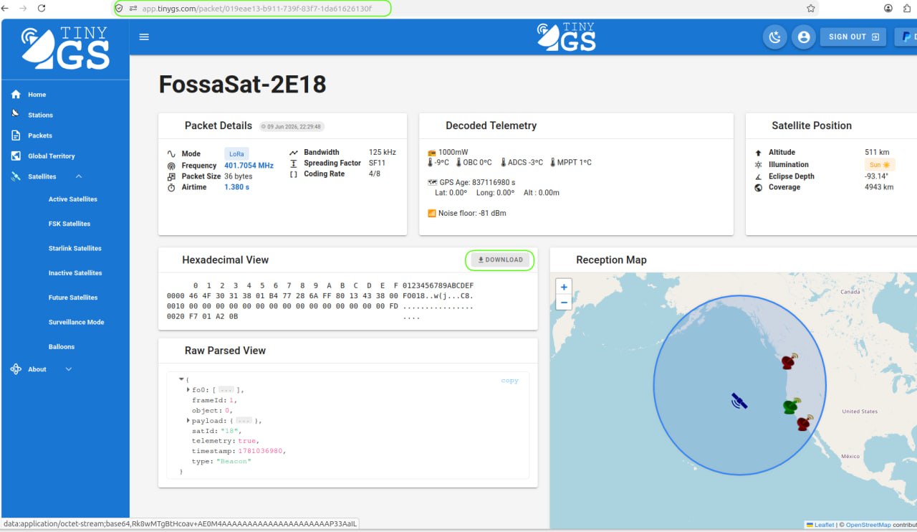This screenshot has width=917, height=532.
Task: Open the user account profile icon
Action: pyautogui.click(x=804, y=37)
